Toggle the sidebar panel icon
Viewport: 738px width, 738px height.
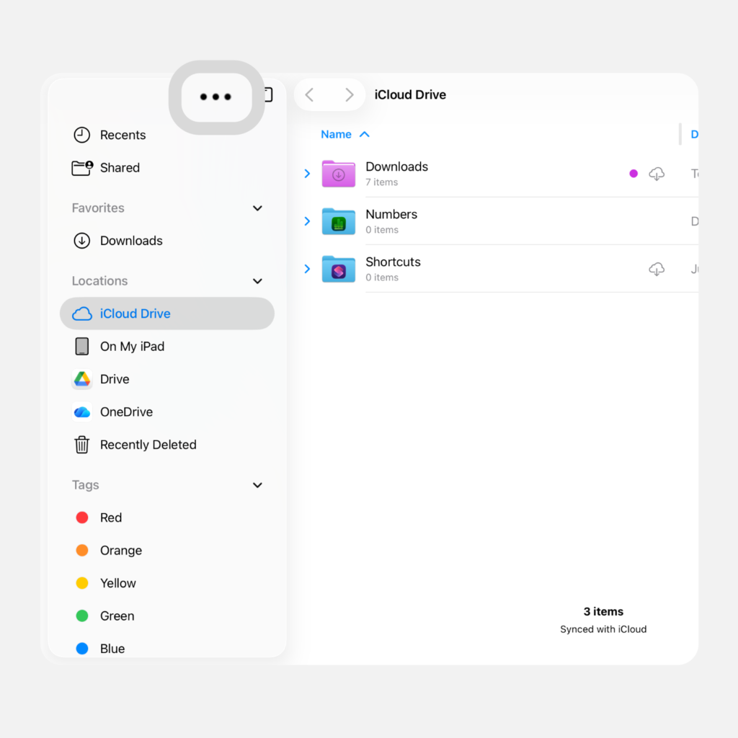coord(268,94)
